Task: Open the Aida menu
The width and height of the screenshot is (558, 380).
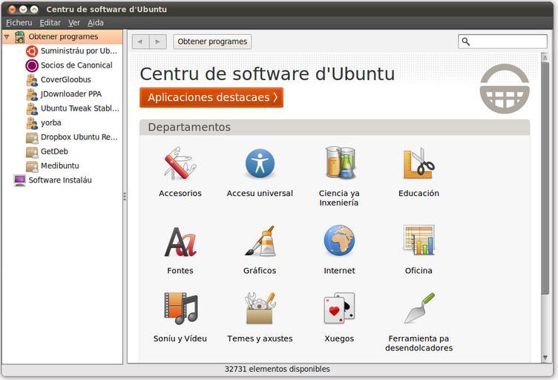Action: (x=96, y=23)
